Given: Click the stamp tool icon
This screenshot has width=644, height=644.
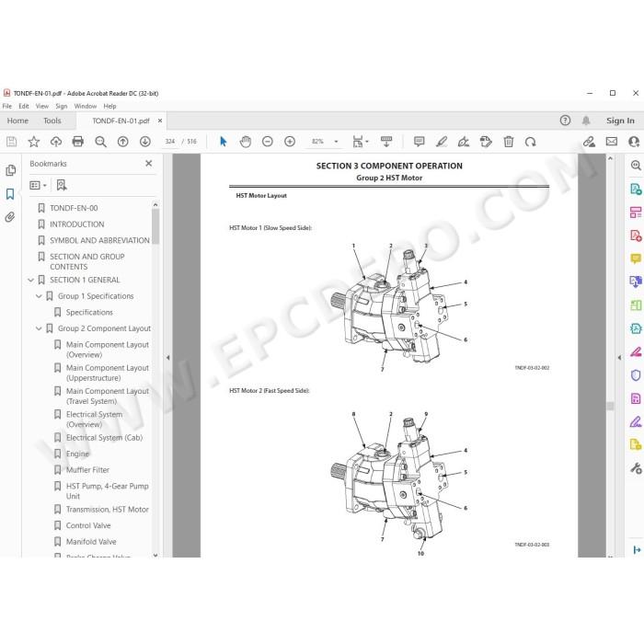Looking at the screenshot, I should pos(486,142).
